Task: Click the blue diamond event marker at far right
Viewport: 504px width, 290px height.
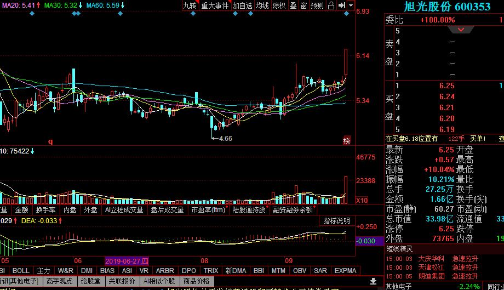Action: 346,13
